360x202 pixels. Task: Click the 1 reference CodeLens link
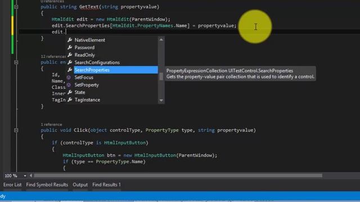click(51, 125)
